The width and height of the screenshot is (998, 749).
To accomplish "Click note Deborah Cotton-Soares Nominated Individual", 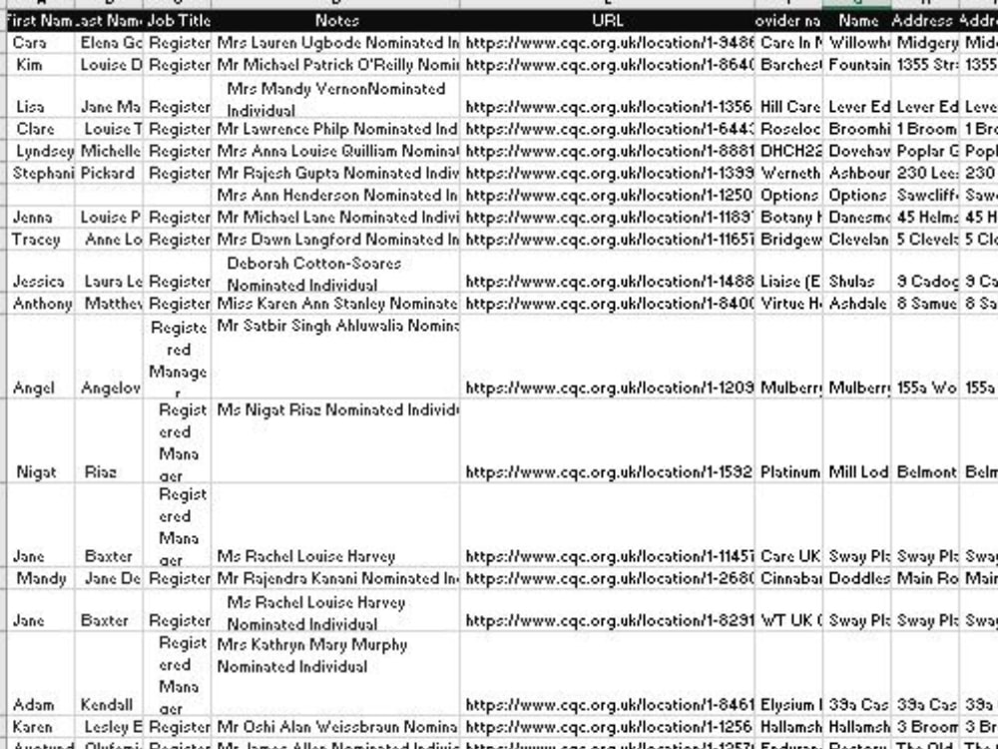I will (x=335, y=272).
